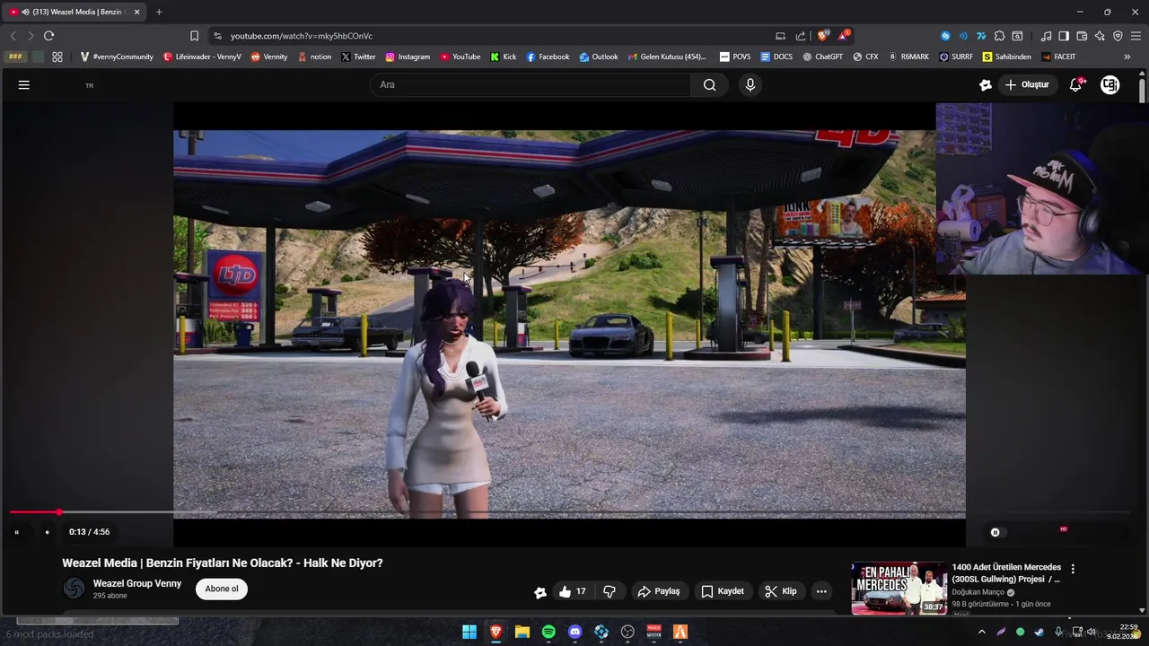The image size is (1149, 646).
Task: Click the YouTube search magnifier button
Action: point(709,84)
